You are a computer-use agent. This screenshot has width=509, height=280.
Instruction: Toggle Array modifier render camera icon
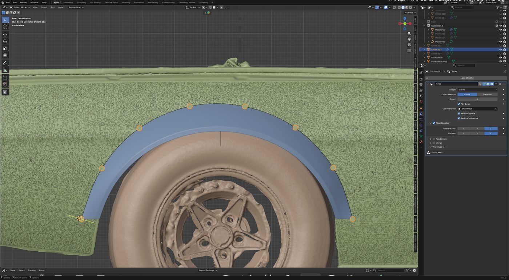click(492, 84)
